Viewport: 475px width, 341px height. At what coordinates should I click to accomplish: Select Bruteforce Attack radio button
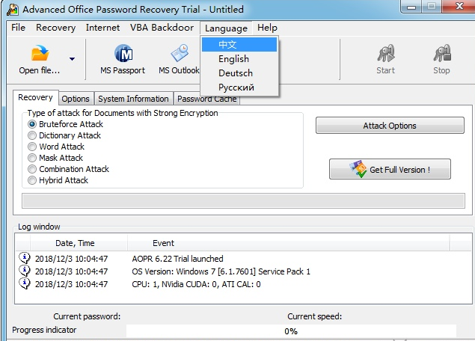coord(32,124)
